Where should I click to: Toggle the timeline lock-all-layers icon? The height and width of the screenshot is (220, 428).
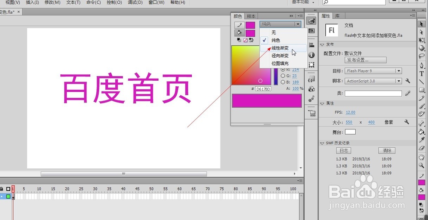(x=2, y=189)
